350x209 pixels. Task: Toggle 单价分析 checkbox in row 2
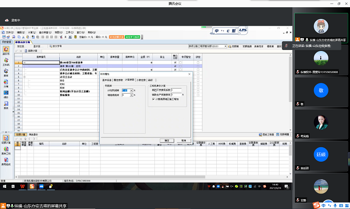coord(175,66)
